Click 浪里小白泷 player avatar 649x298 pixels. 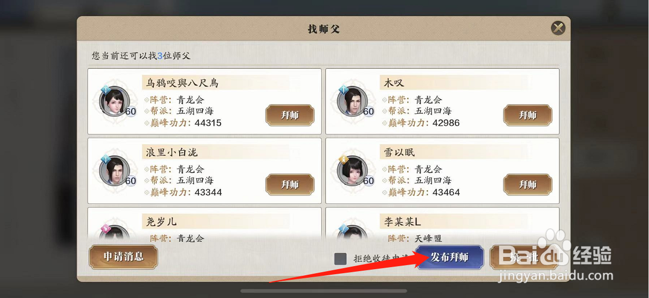(x=114, y=171)
